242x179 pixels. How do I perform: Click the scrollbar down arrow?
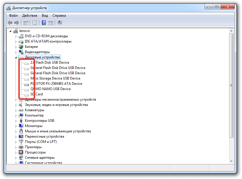(231, 161)
